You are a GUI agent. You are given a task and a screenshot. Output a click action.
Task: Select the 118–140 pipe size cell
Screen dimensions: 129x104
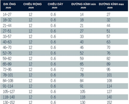click(x=9, y=97)
